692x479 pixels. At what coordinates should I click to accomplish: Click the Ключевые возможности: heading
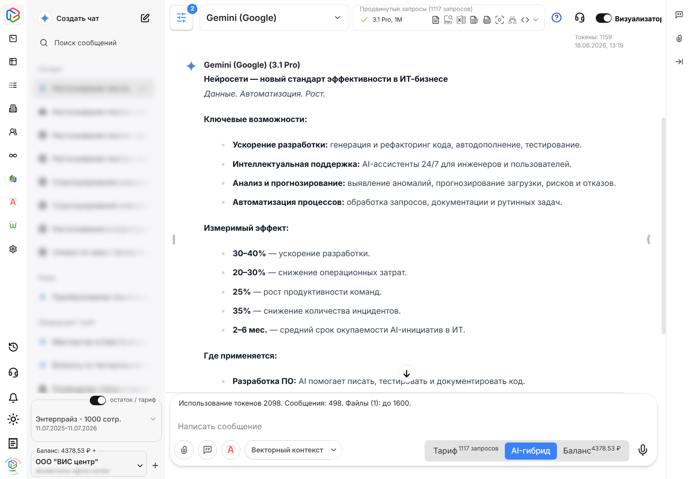tap(255, 119)
